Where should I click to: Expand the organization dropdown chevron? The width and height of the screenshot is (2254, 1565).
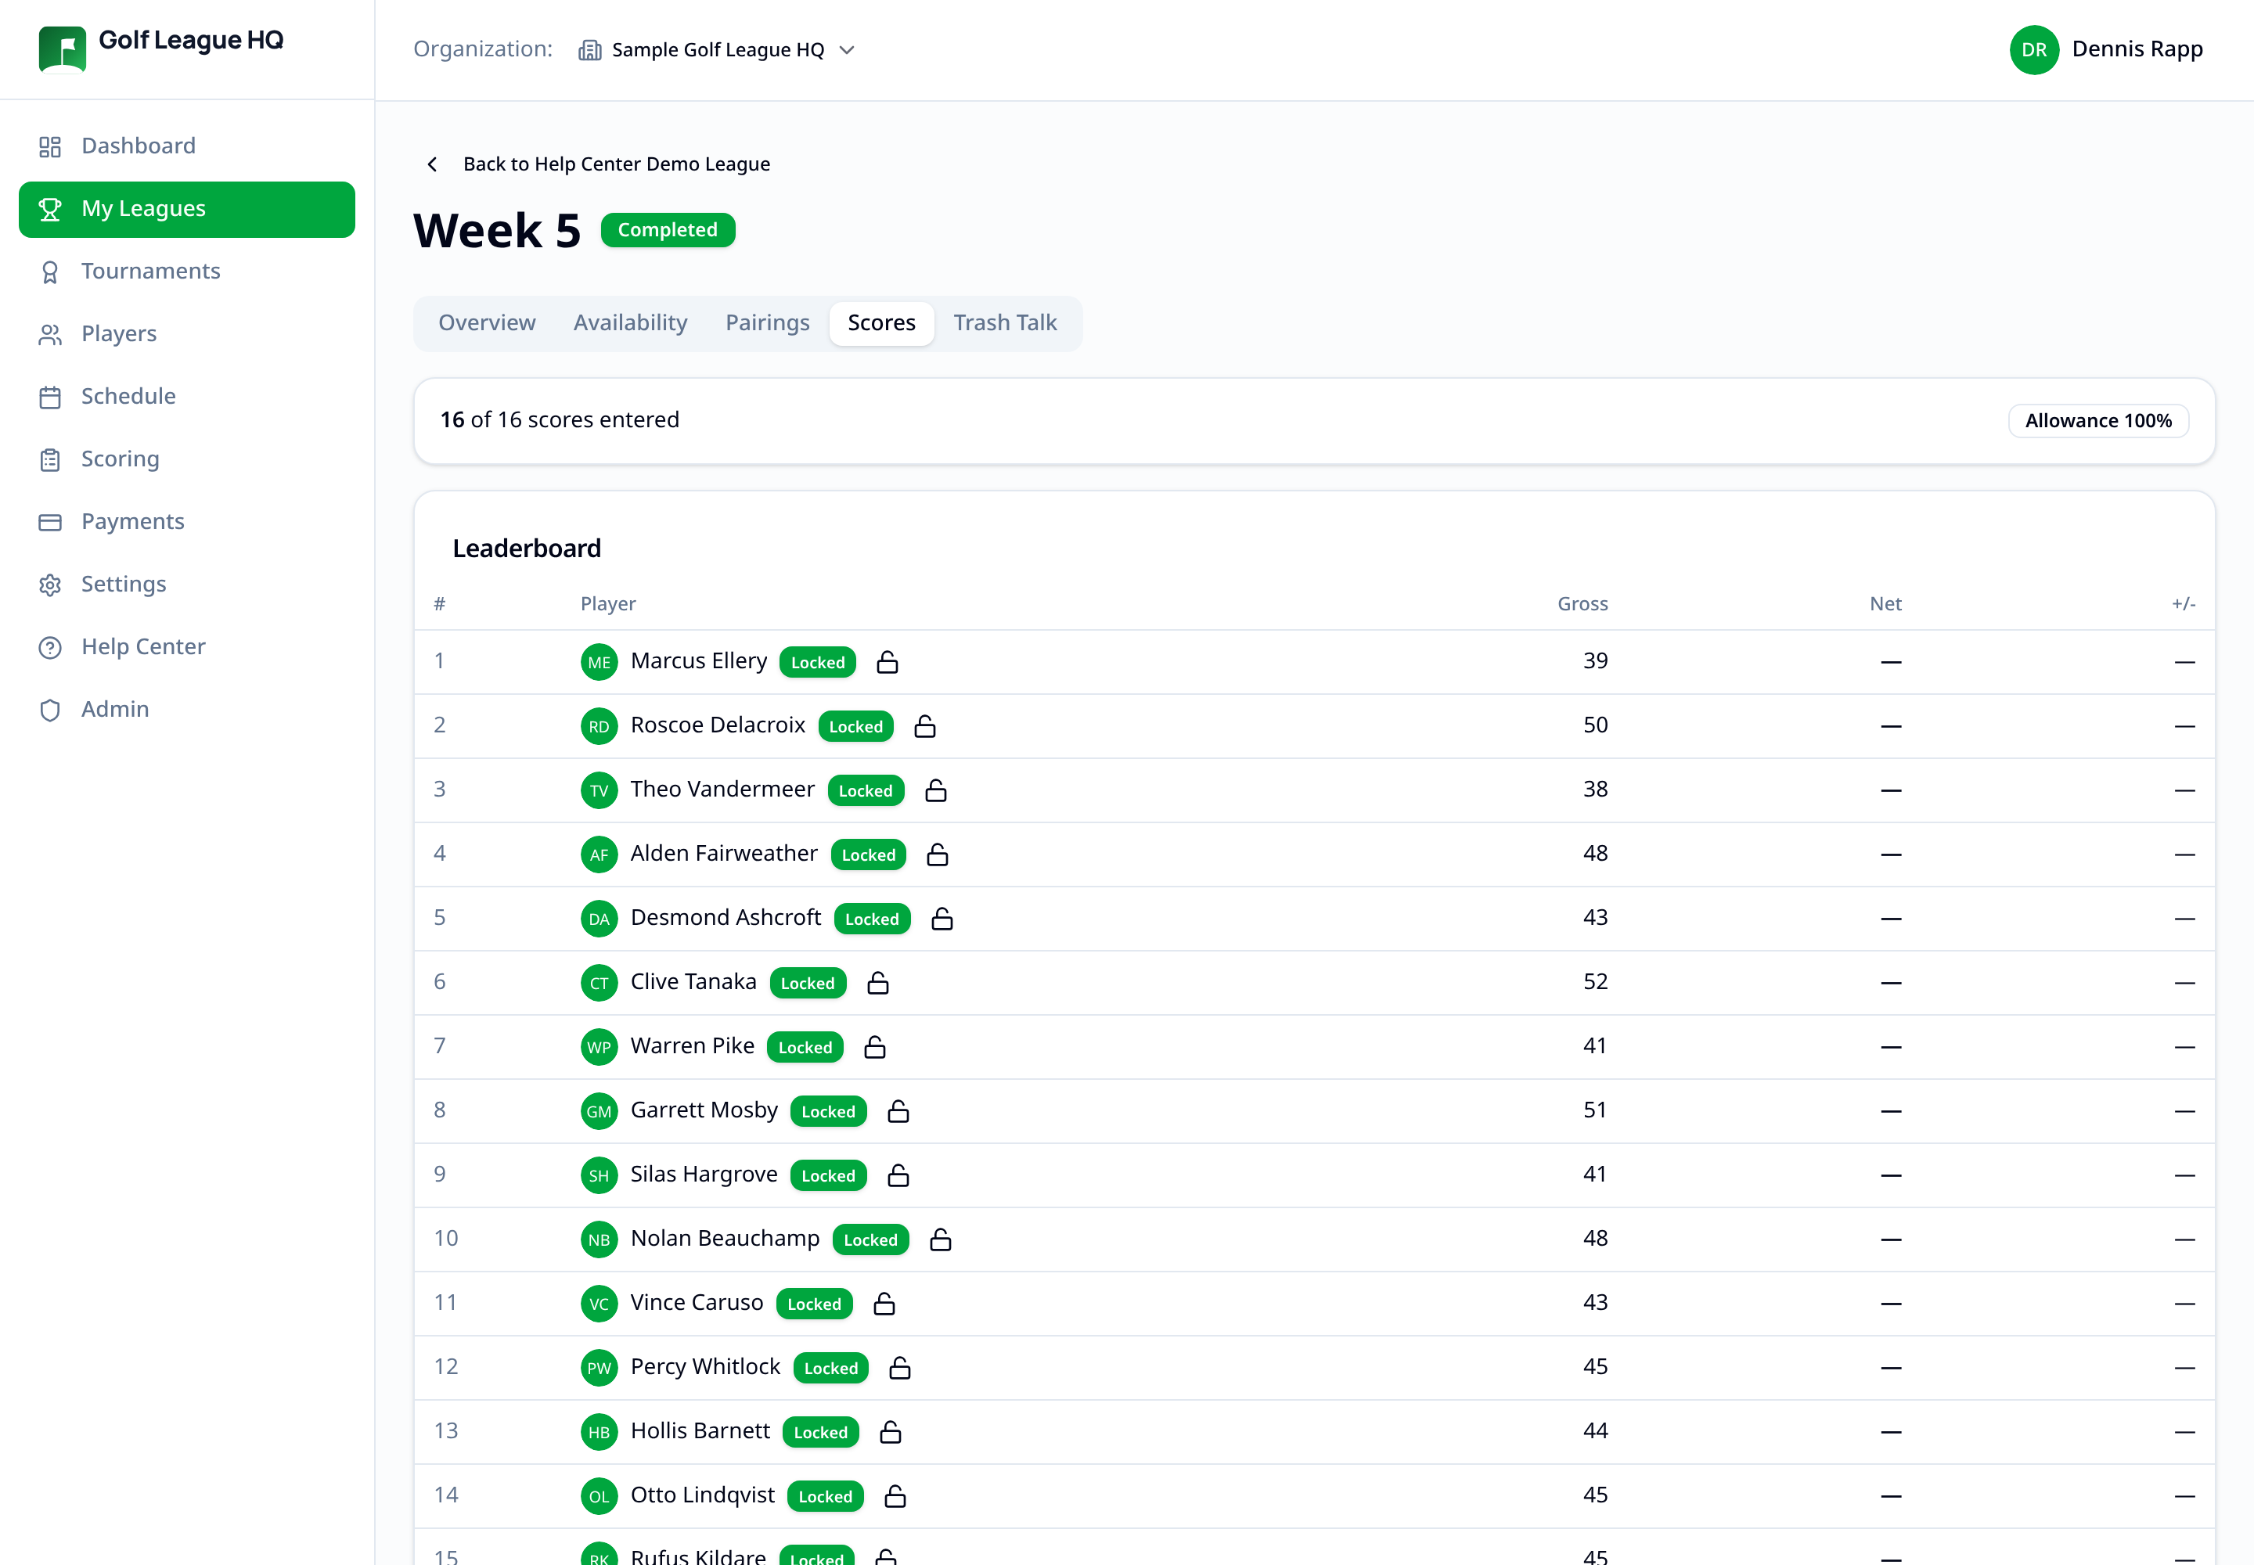point(848,50)
